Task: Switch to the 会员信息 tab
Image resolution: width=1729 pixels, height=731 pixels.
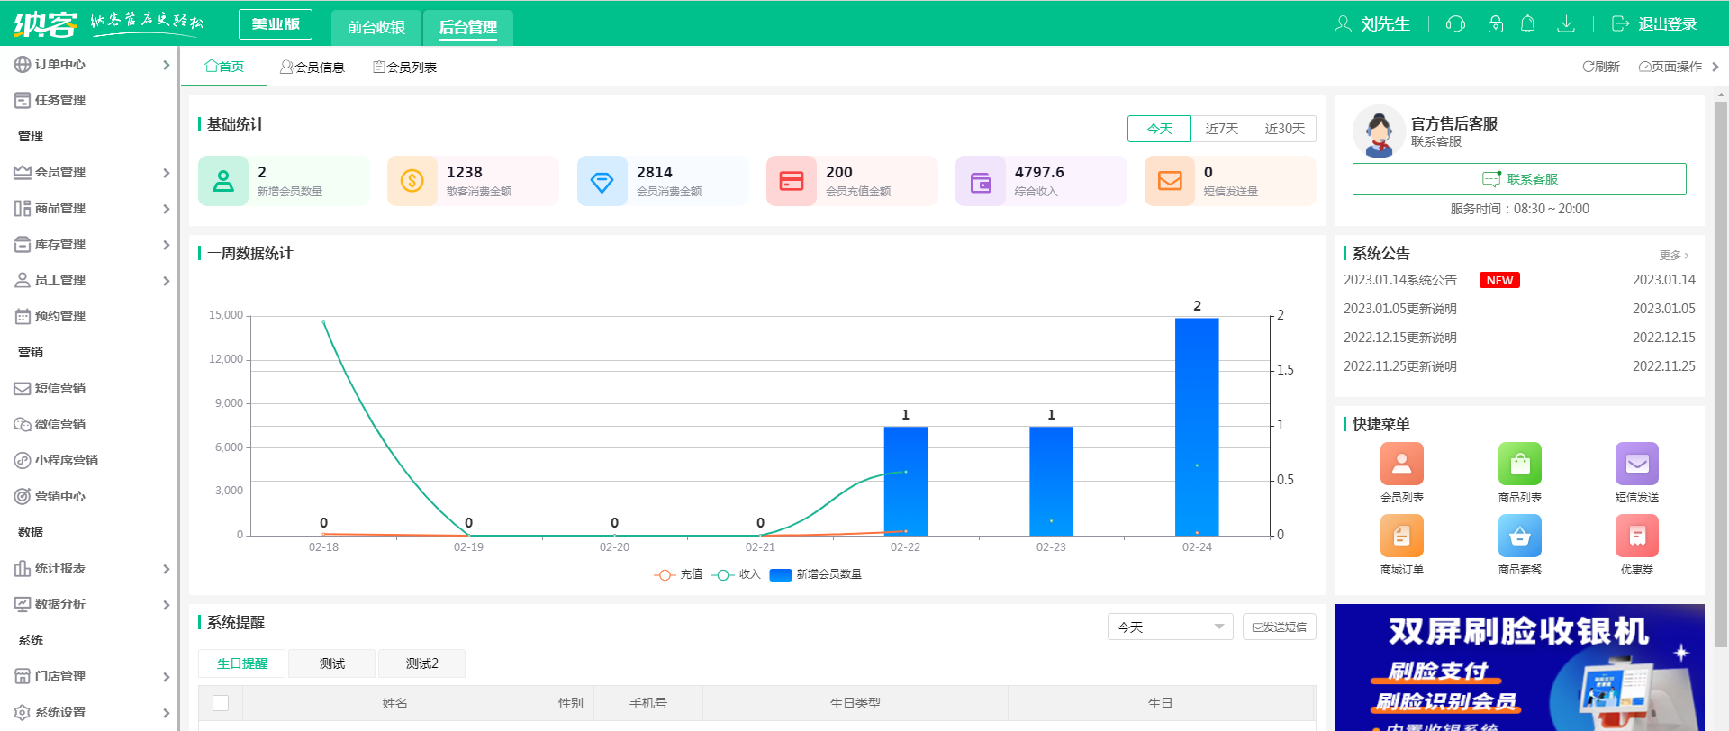Action: pyautogui.click(x=312, y=68)
